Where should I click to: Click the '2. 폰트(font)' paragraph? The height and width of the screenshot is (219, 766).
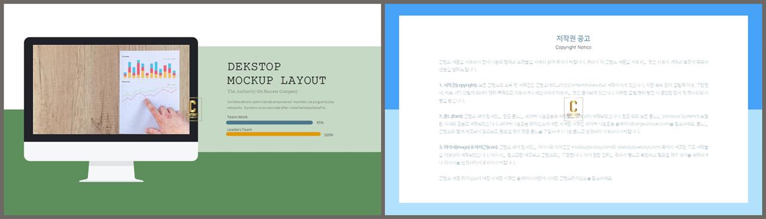click(x=573, y=124)
